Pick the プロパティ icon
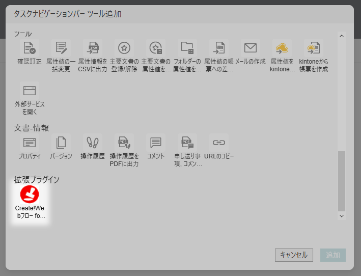This screenshot has width=361, height=276. [x=30, y=143]
